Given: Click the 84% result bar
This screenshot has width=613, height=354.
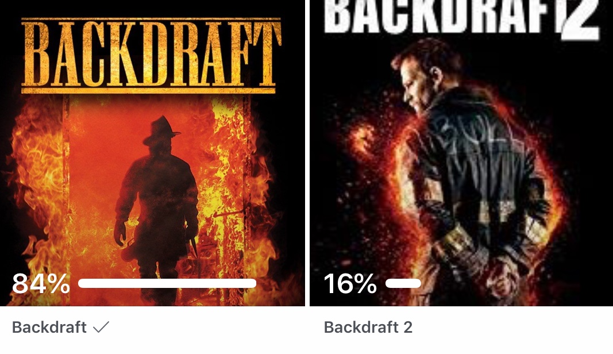Looking at the screenshot, I should (167, 283).
